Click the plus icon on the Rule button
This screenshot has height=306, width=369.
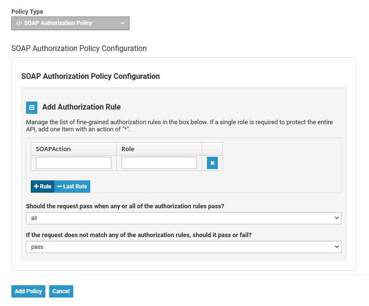click(x=36, y=187)
